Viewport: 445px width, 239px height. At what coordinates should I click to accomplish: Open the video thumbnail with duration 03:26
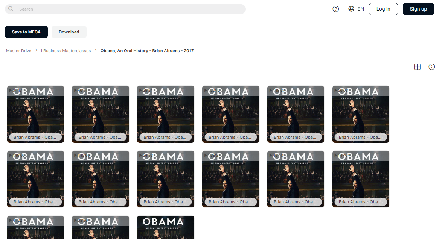[x=101, y=227]
